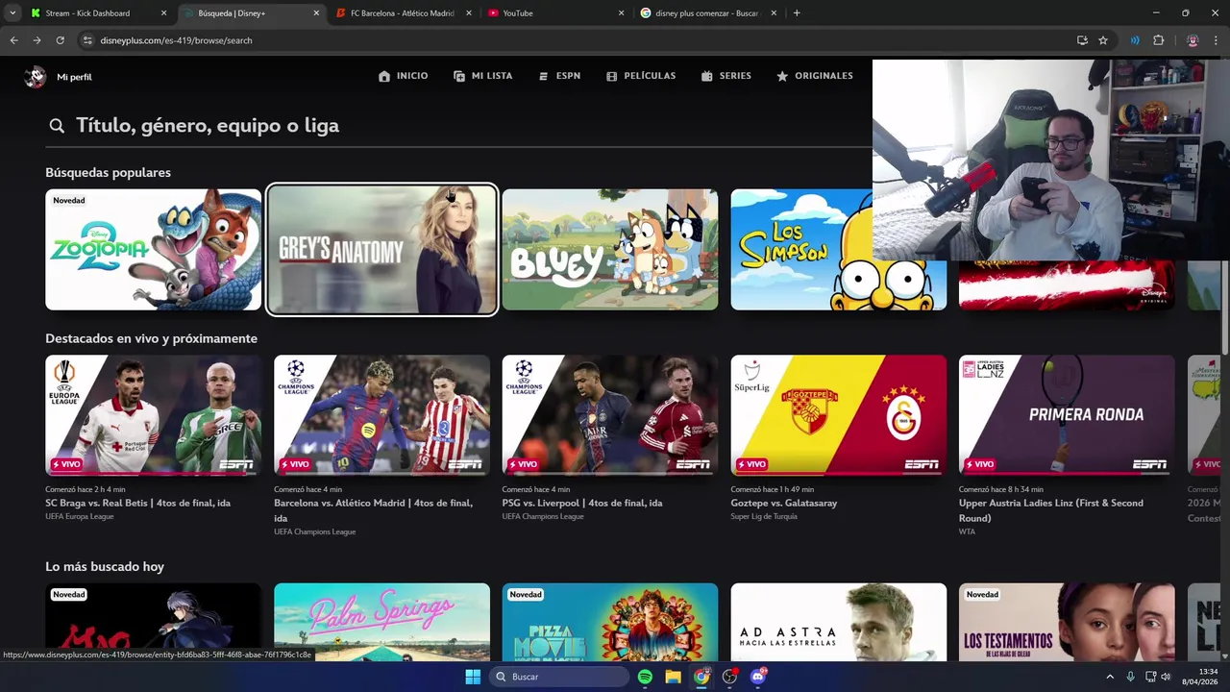Open PSG vs. Liverpool live card
Image resolution: width=1230 pixels, height=692 pixels.
pos(610,416)
